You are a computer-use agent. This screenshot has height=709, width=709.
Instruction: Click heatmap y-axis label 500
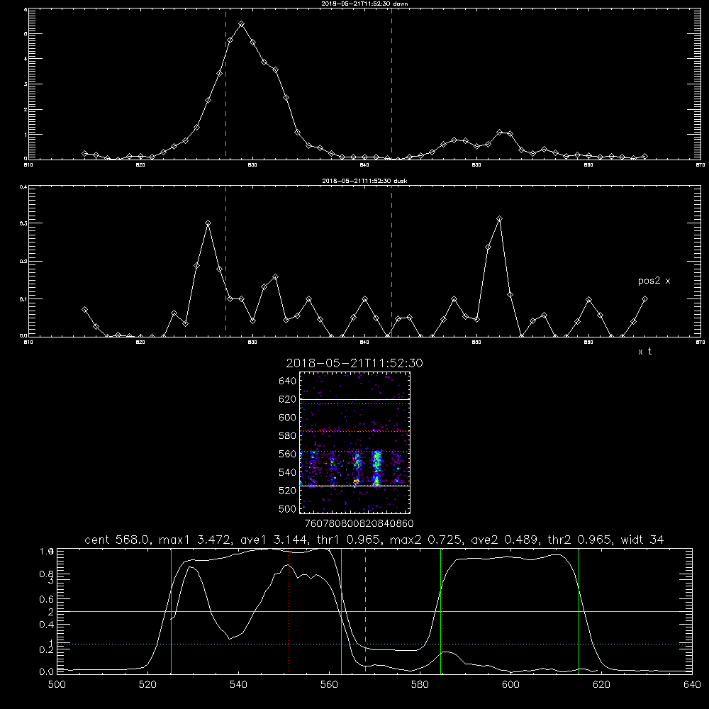pyautogui.click(x=288, y=508)
